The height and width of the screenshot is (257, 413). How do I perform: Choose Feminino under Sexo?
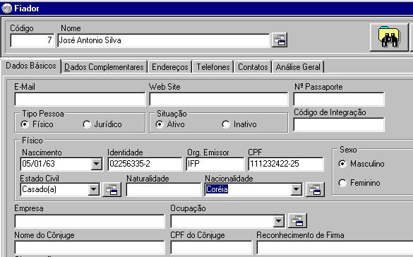(342, 183)
